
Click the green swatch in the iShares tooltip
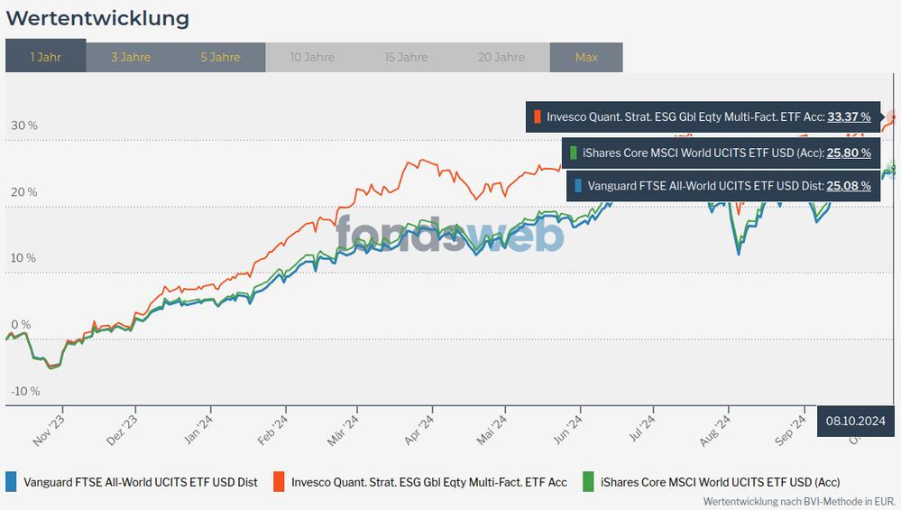[x=573, y=153]
